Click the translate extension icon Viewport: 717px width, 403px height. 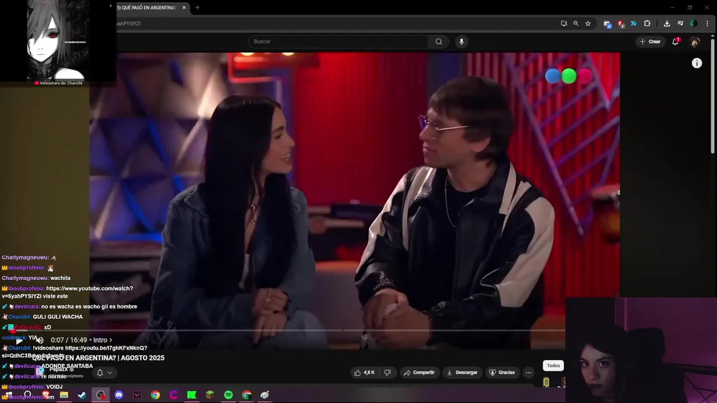pos(634,24)
